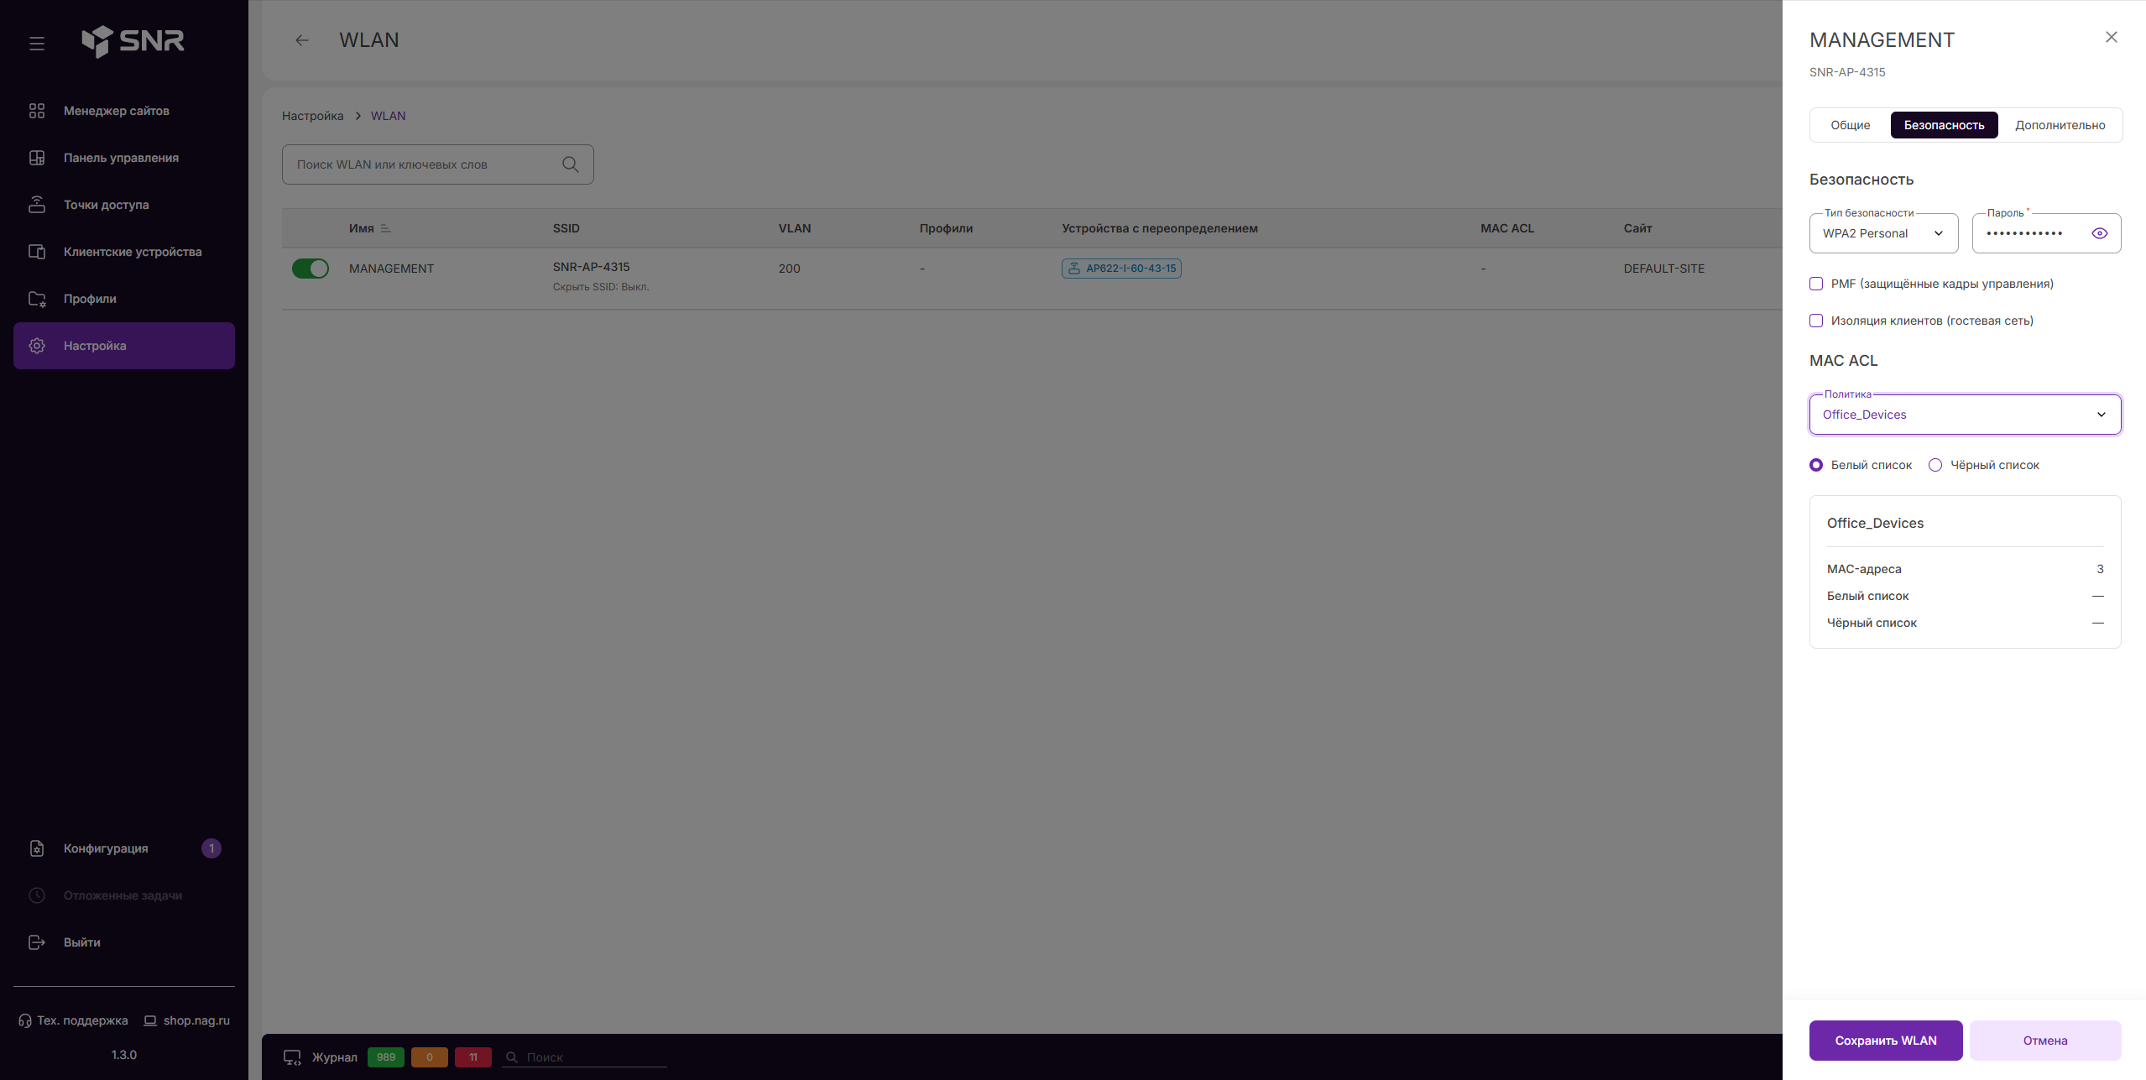Open Конфигурация page

coord(124,848)
